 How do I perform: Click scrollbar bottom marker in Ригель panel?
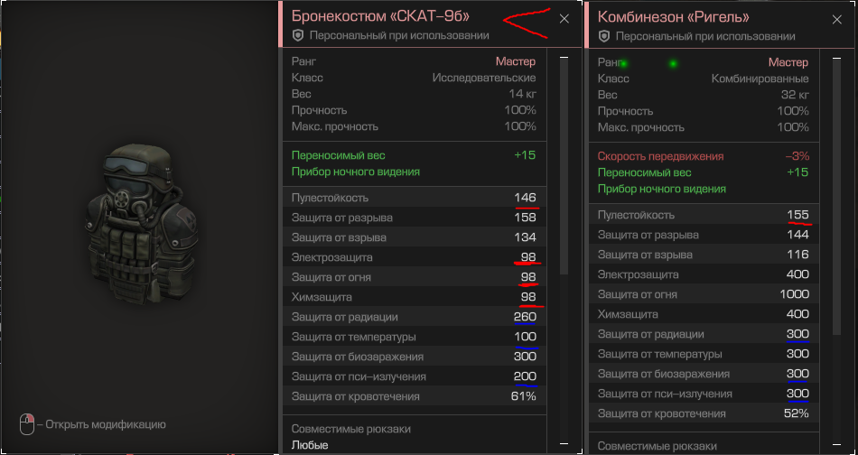click(836, 444)
